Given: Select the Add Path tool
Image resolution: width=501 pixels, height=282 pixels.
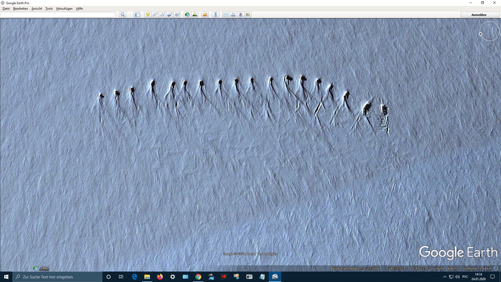Looking at the screenshot, I should click(x=162, y=15).
